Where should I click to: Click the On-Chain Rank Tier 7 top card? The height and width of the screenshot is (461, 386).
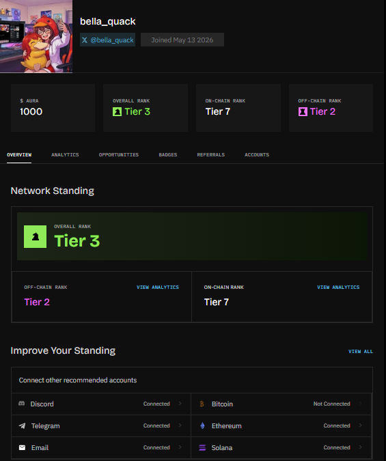click(238, 108)
